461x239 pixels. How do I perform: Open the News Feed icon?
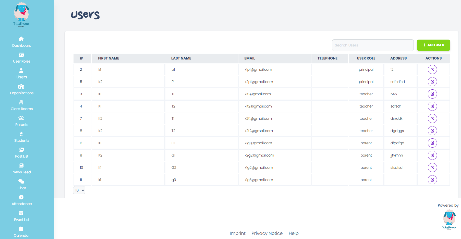(x=21, y=165)
